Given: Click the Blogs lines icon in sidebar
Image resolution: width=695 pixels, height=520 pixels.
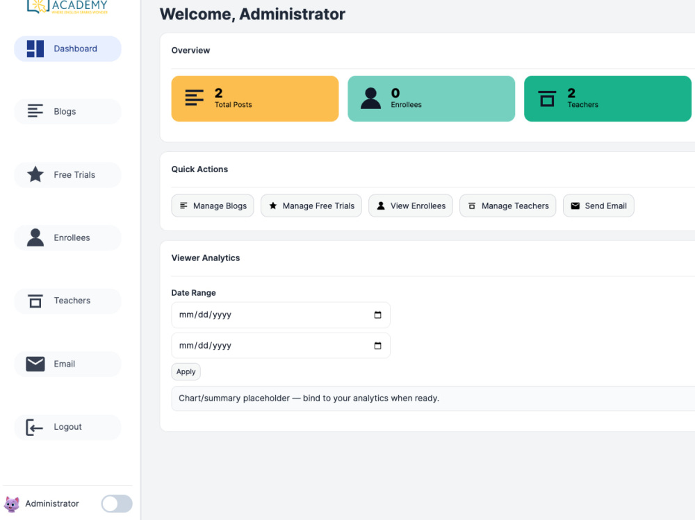Looking at the screenshot, I should [x=35, y=111].
